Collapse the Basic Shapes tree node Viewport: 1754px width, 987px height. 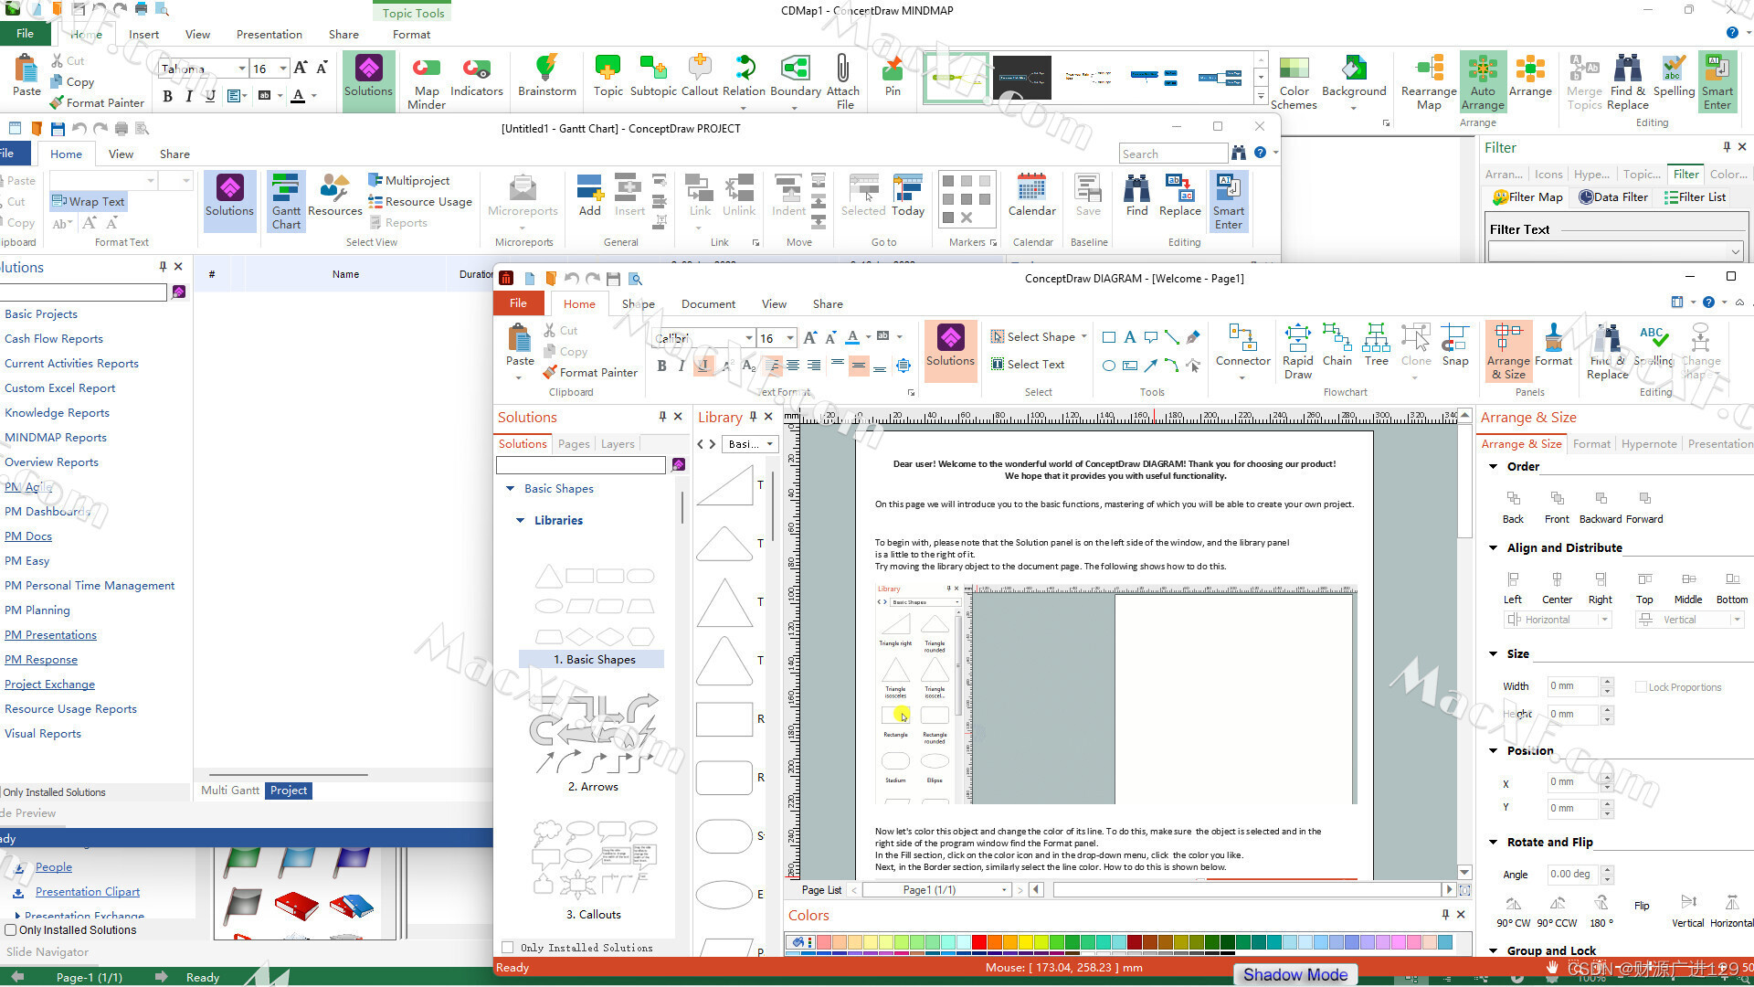pos(510,489)
